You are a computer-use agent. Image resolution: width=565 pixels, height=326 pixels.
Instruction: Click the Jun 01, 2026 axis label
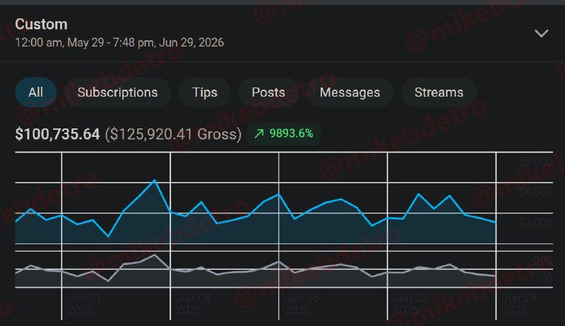click(x=85, y=304)
